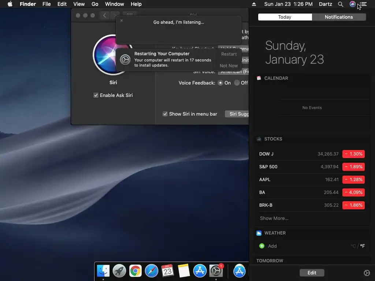
Task: Click the BRK-B stock row
Action: [x=312, y=205]
